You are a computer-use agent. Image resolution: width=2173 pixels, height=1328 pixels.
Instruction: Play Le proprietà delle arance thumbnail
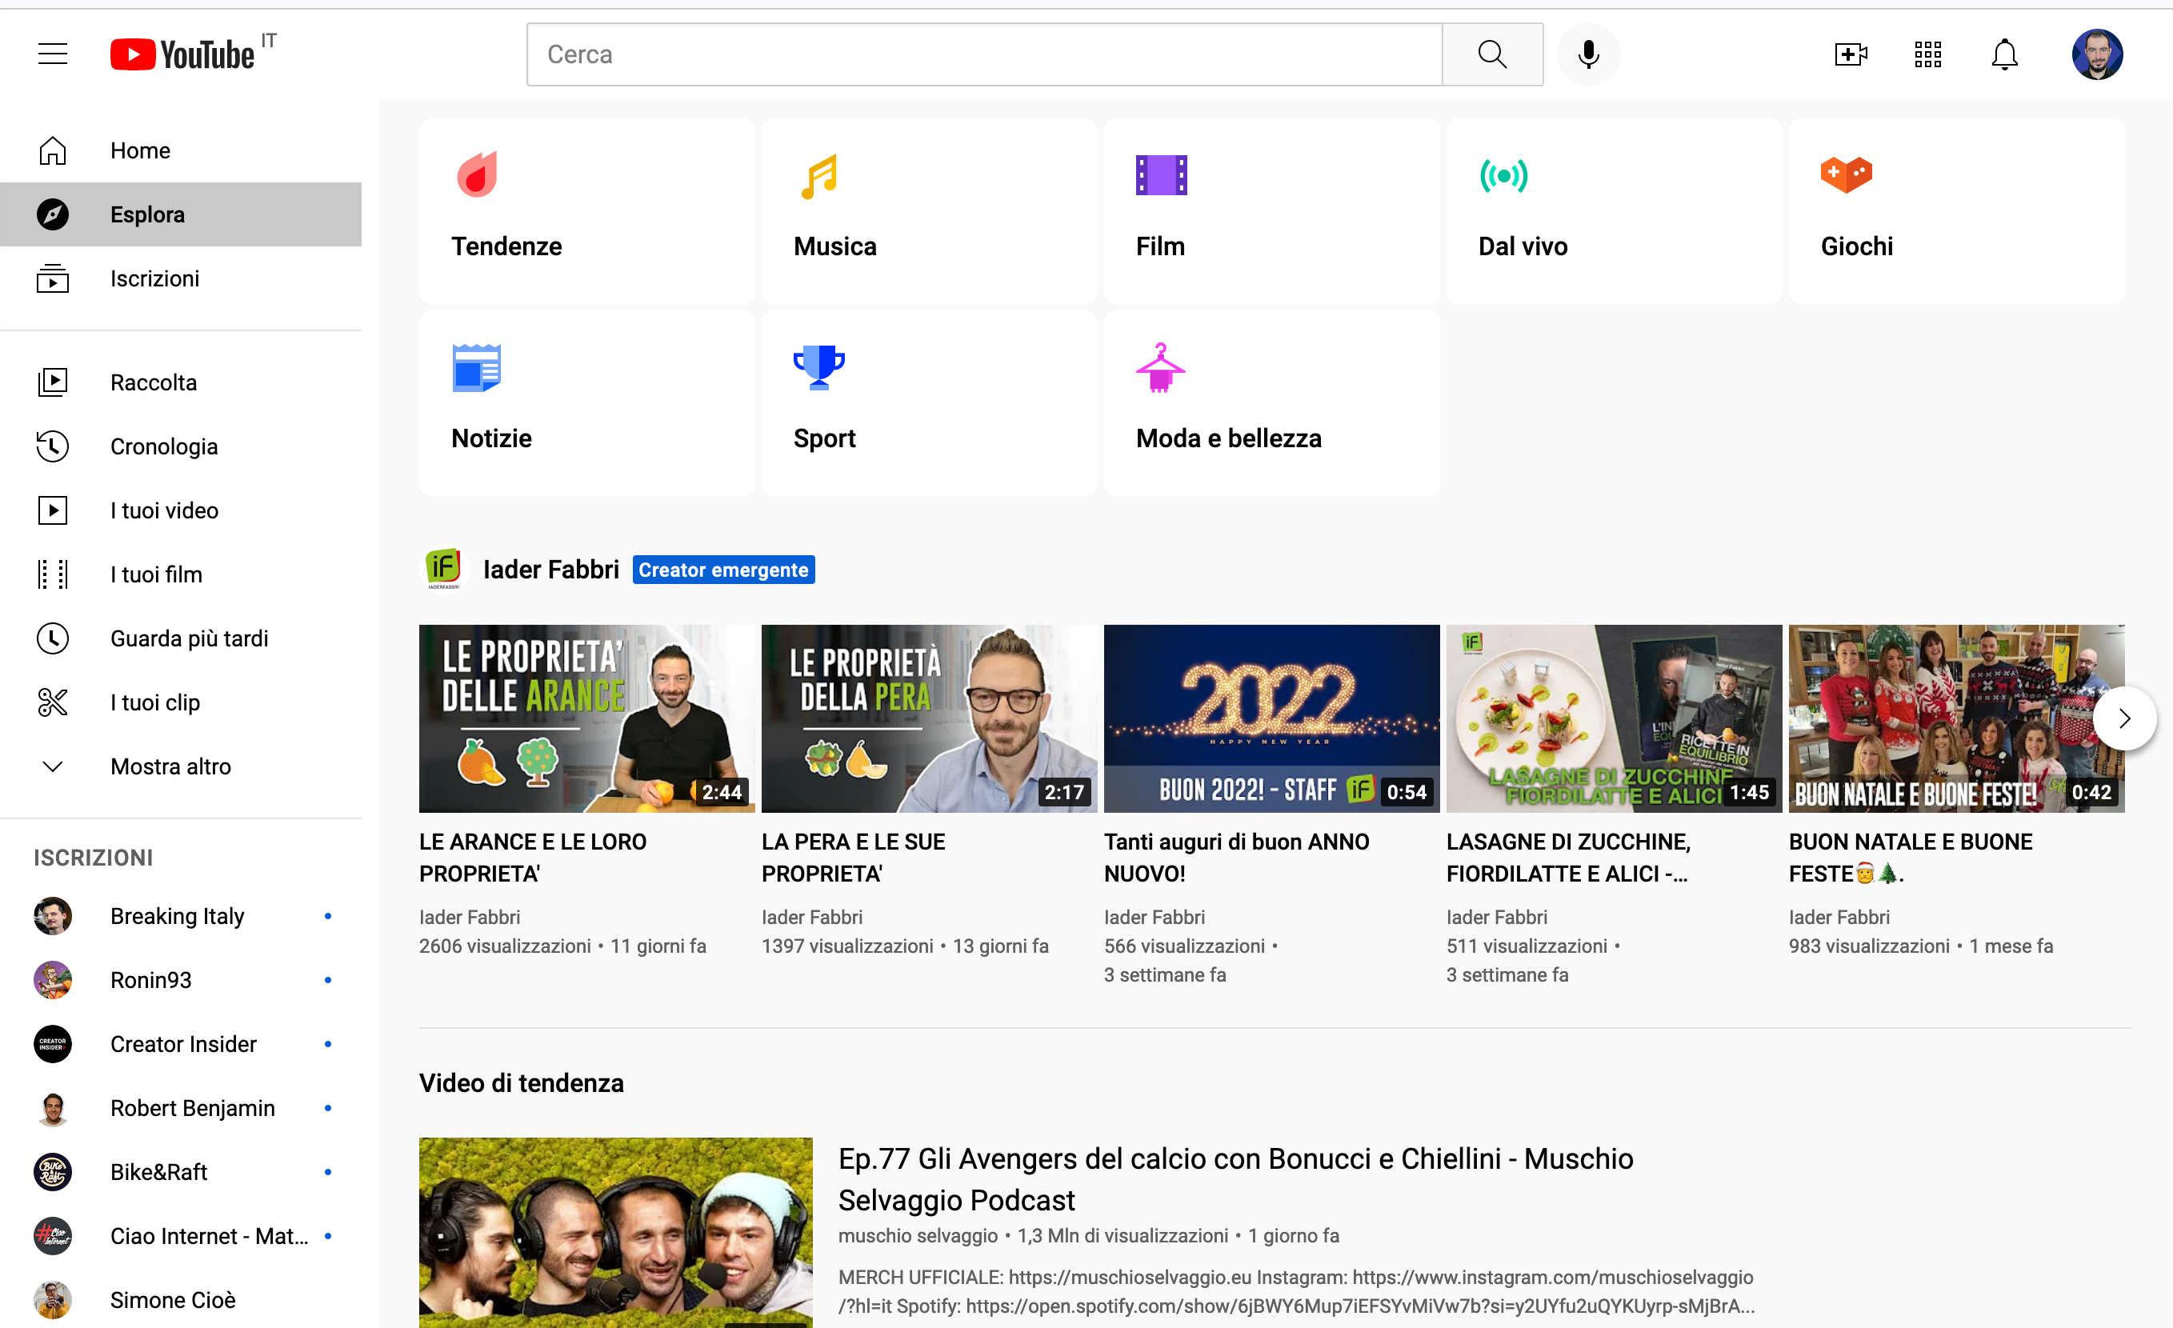pos(586,718)
